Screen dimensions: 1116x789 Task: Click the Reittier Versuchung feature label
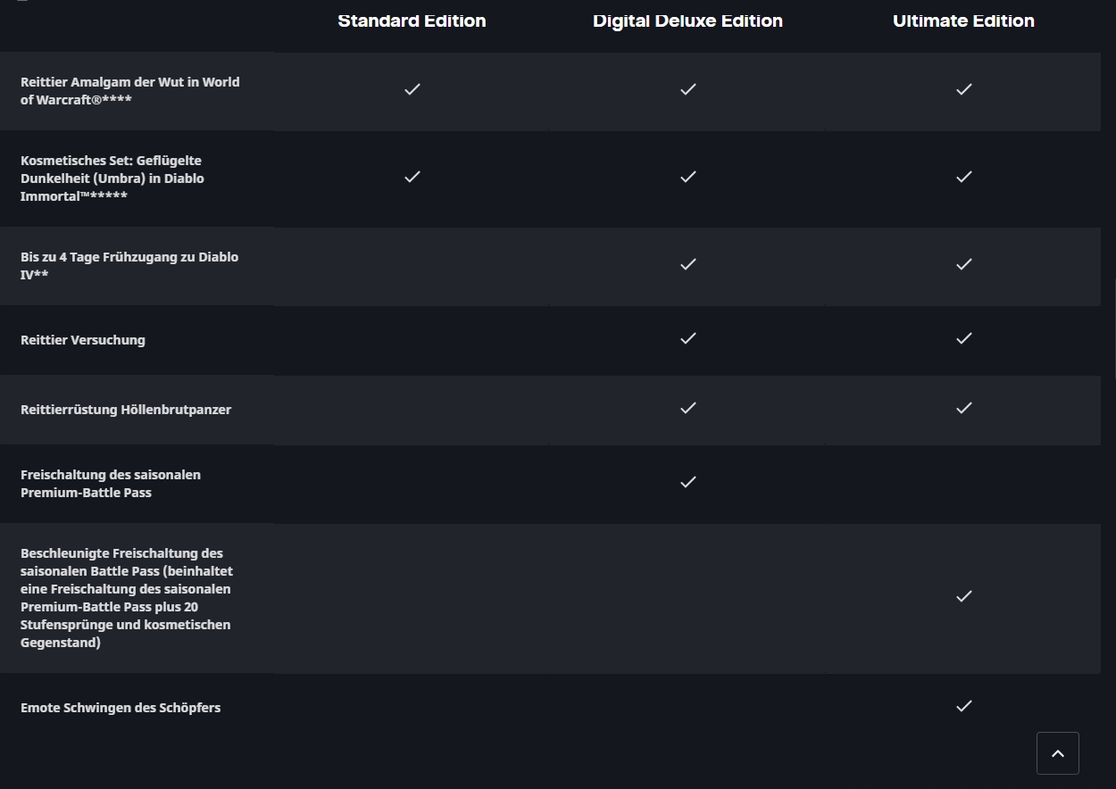tap(83, 340)
